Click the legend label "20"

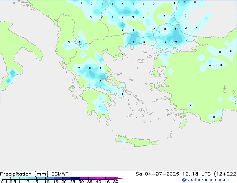point(64,182)
